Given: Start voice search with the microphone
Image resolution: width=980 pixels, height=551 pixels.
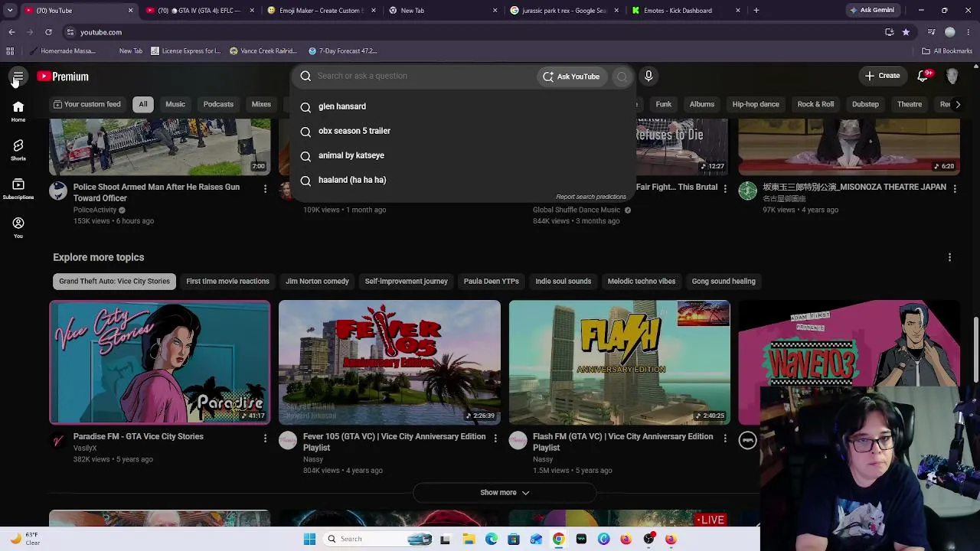Looking at the screenshot, I should pyautogui.click(x=648, y=76).
